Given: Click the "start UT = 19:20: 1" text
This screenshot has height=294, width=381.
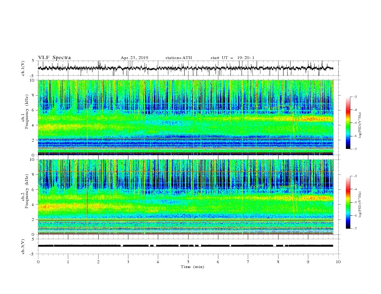Looking at the screenshot, I should coord(232,58).
